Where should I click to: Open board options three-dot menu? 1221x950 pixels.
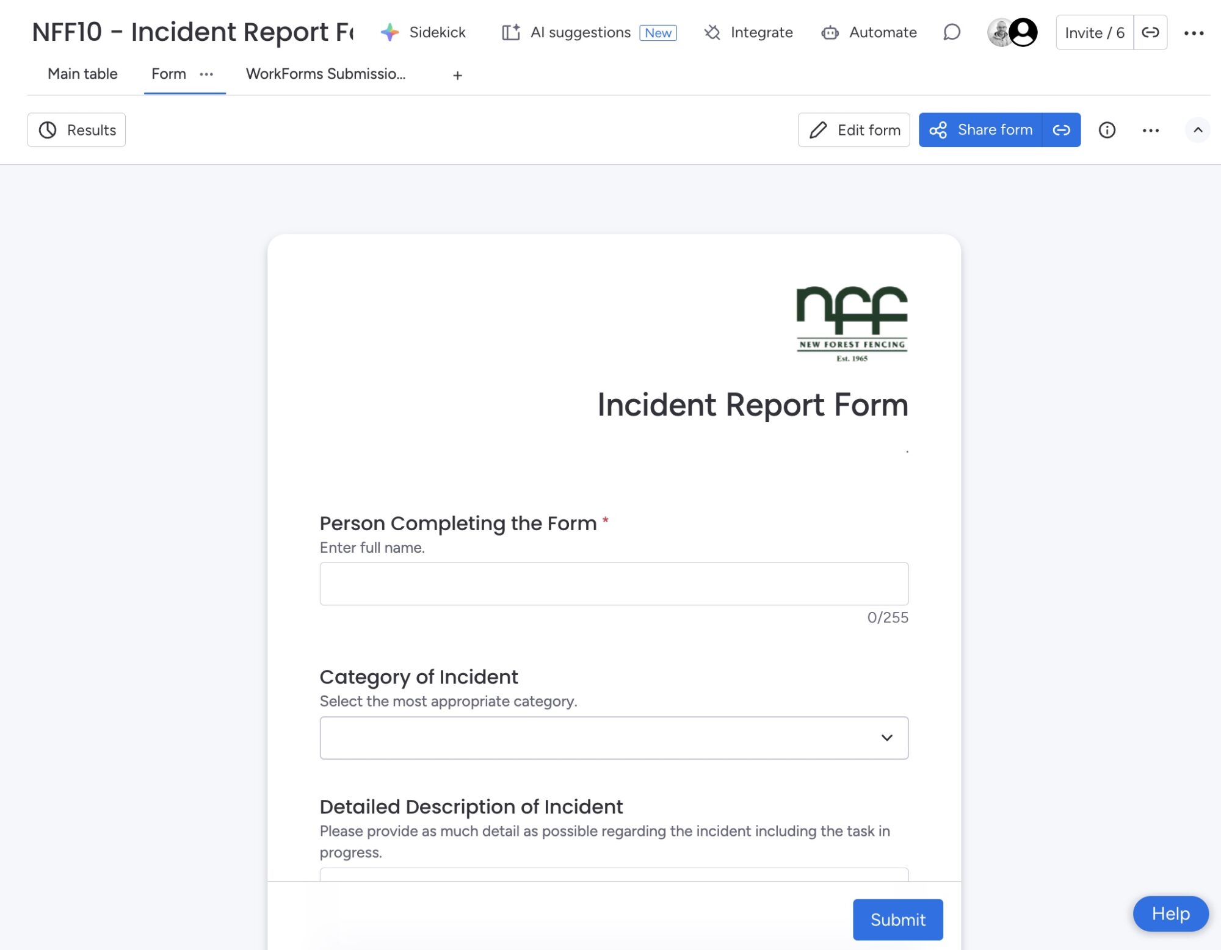click(1194, 33)
